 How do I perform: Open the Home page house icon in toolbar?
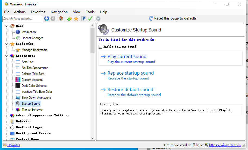[61, 18]
